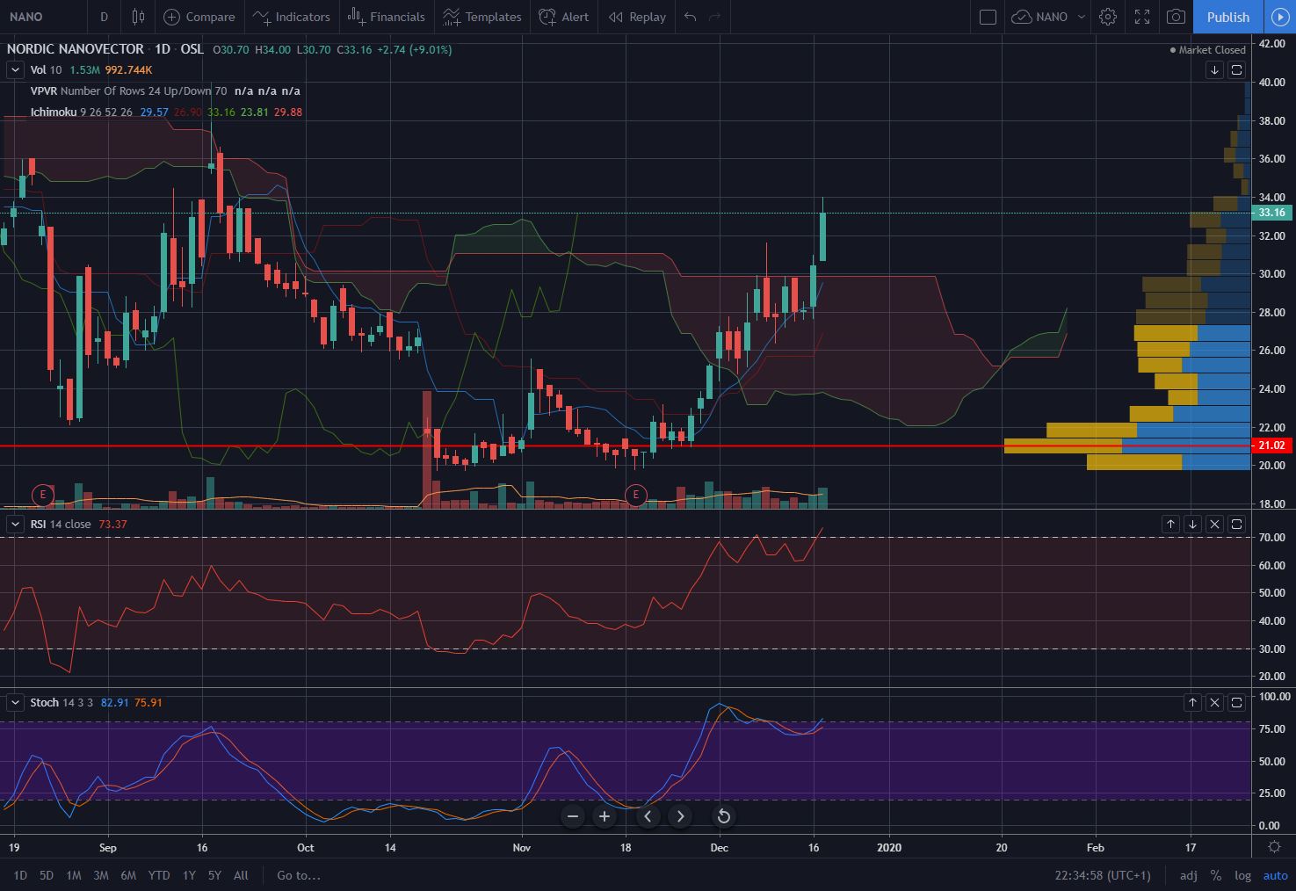Click earnings marker E near November 18
Screen dimensions: 1296x891
(x=636, y=495)
